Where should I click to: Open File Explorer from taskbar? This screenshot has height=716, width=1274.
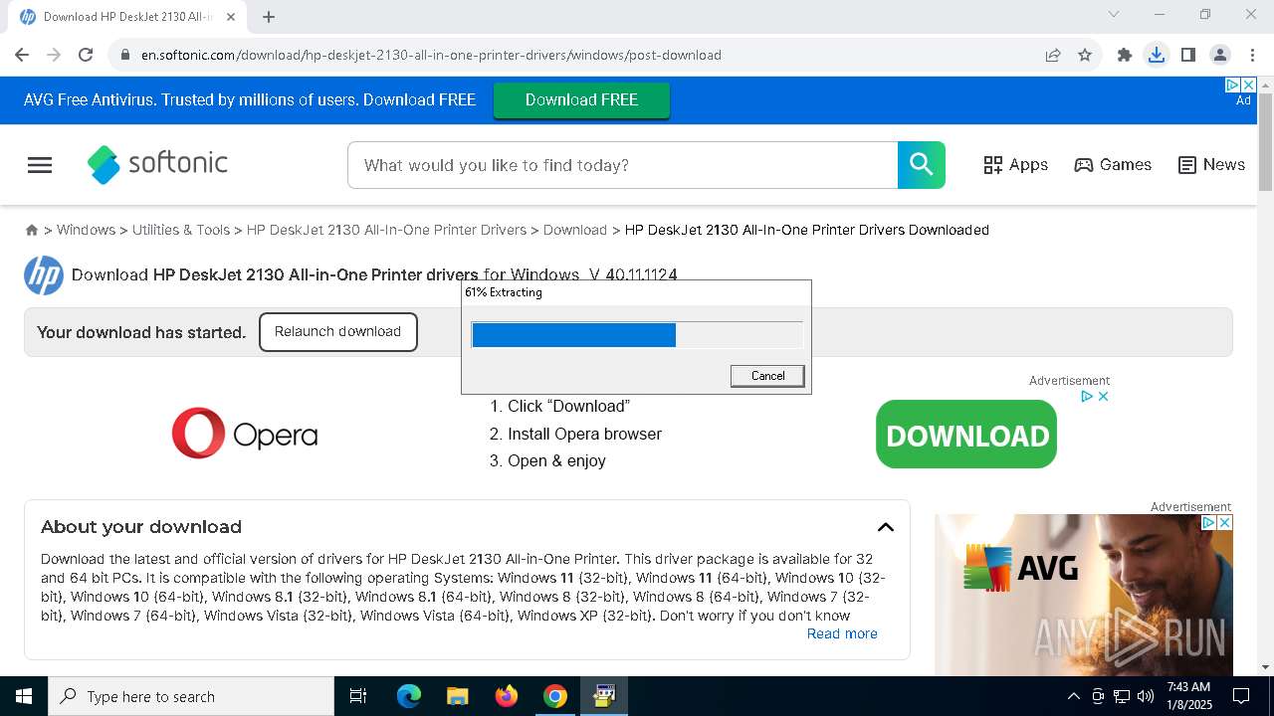click(x=457, y=696)
